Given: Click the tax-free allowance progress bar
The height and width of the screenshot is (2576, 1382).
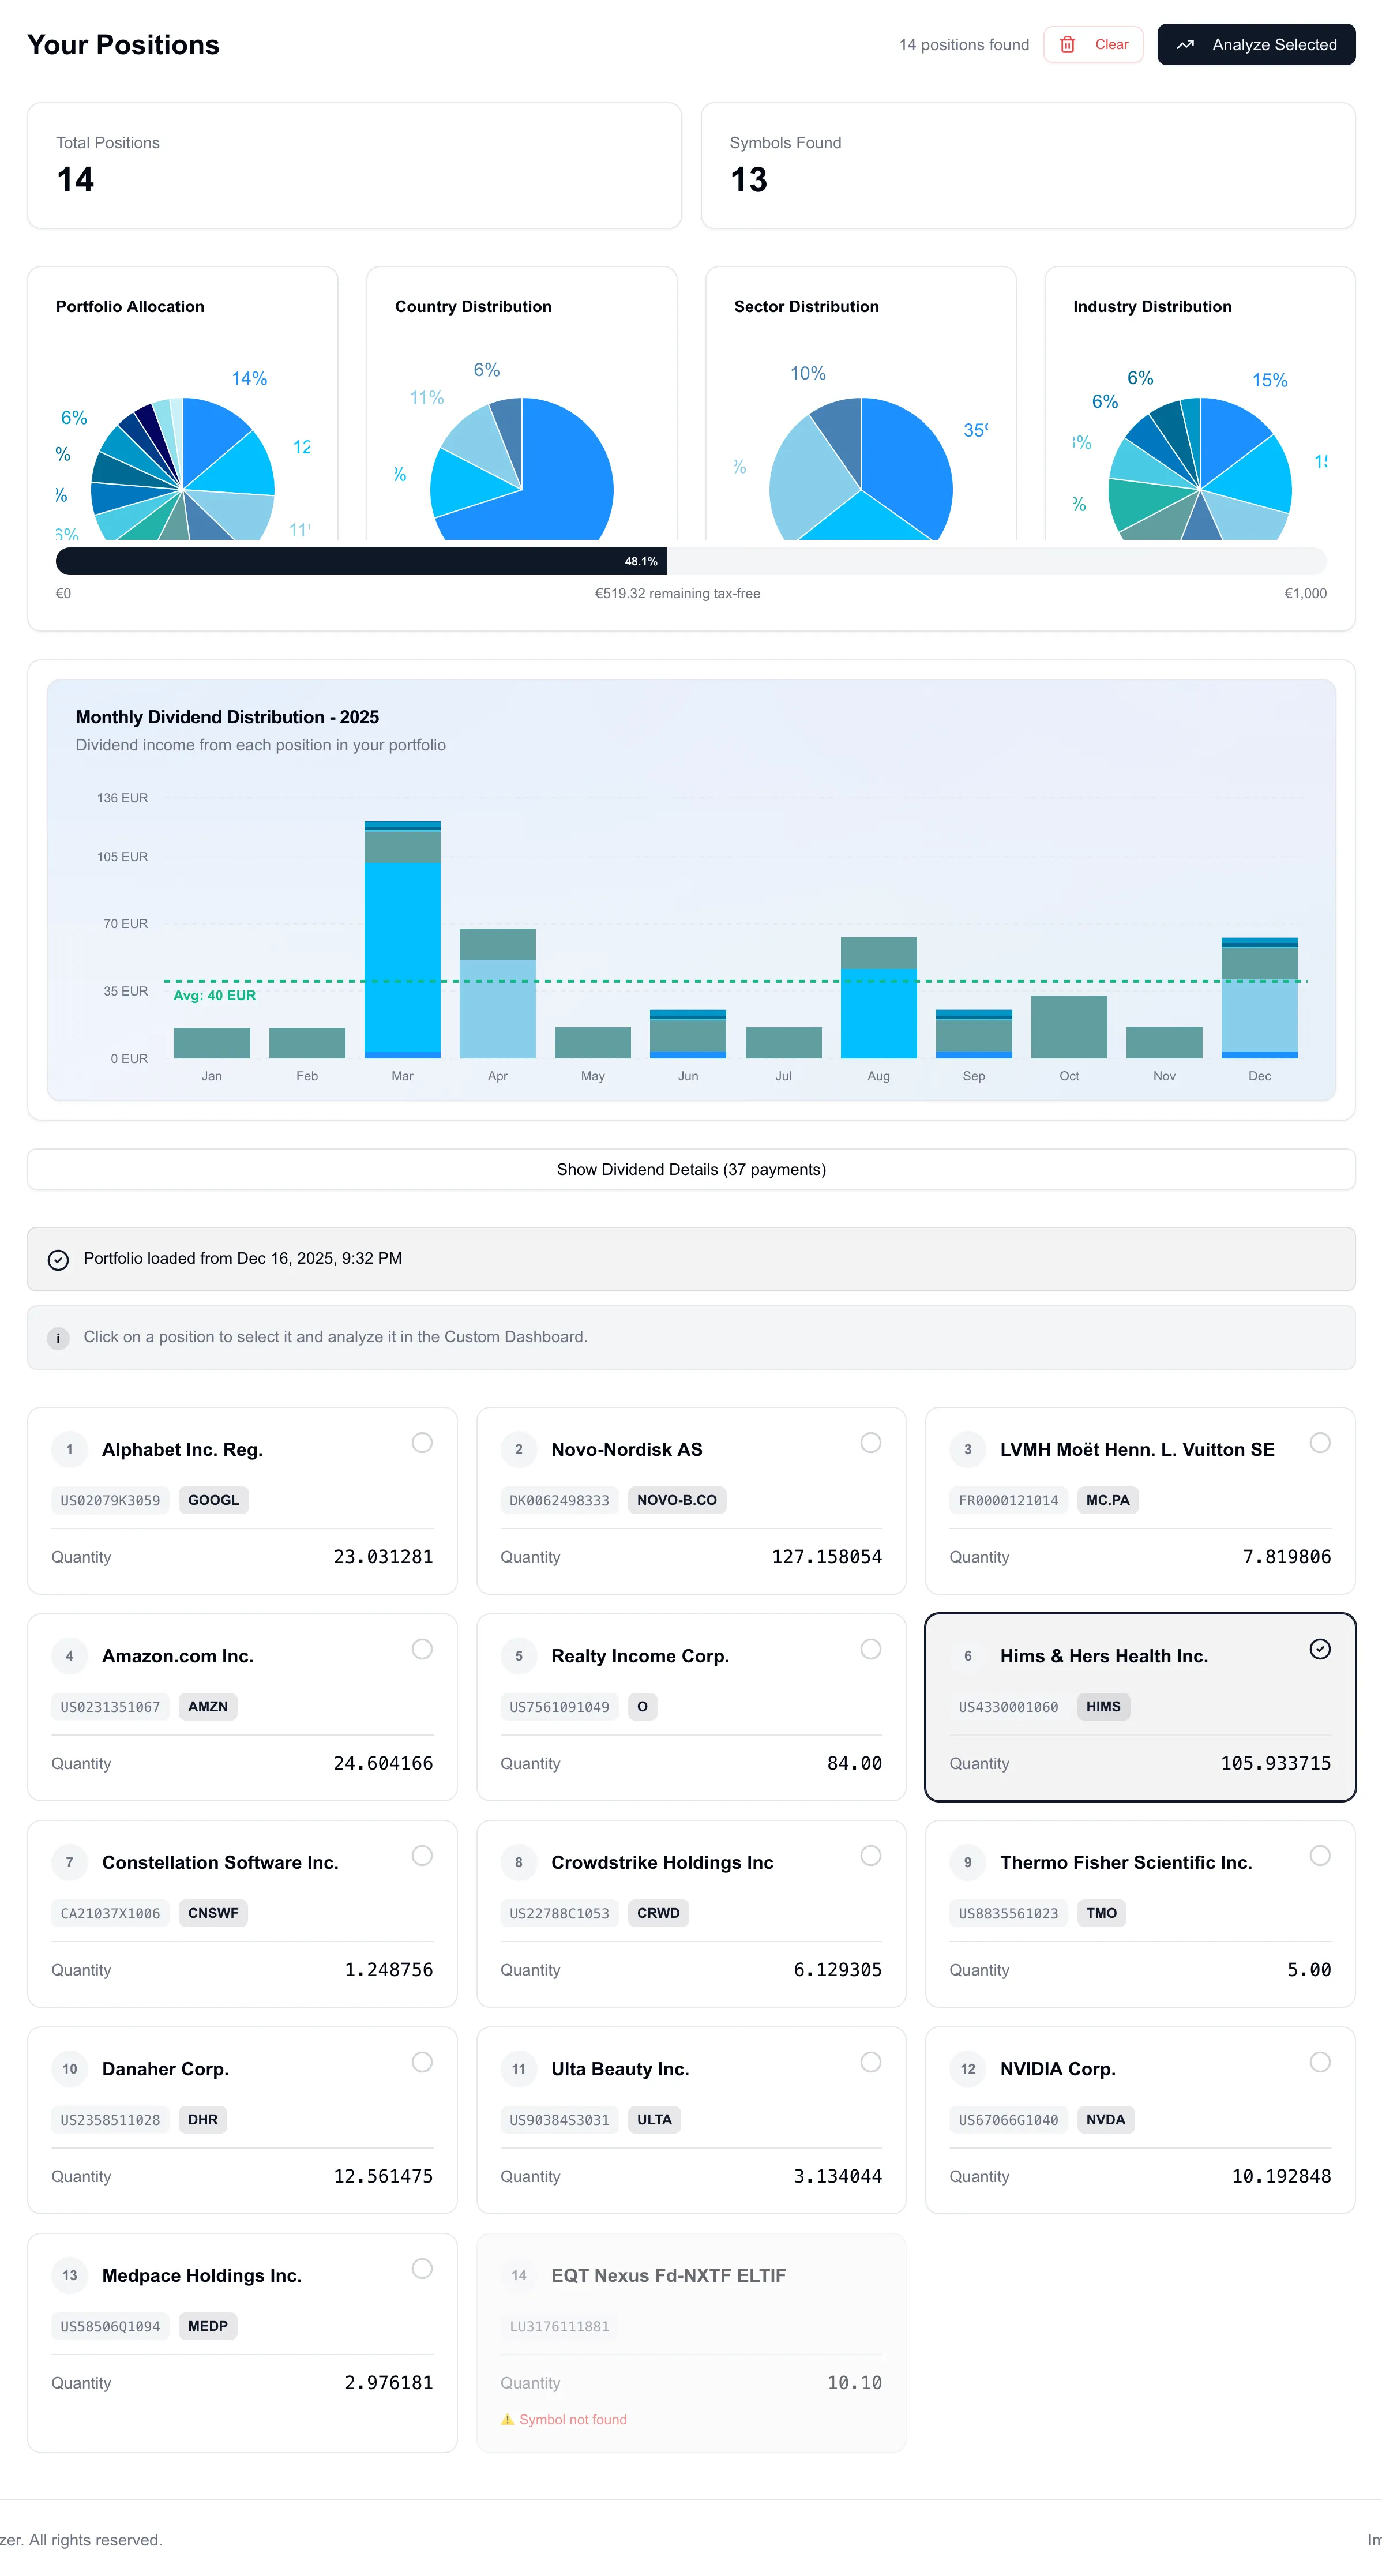Looking at the screenshot, I should click(x=691, y=561).
